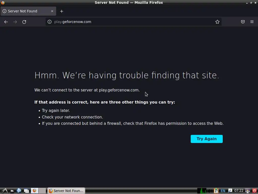Click the EN keyboard layout indicator
This screenshot has height=194, width=258.
[223, 191]
